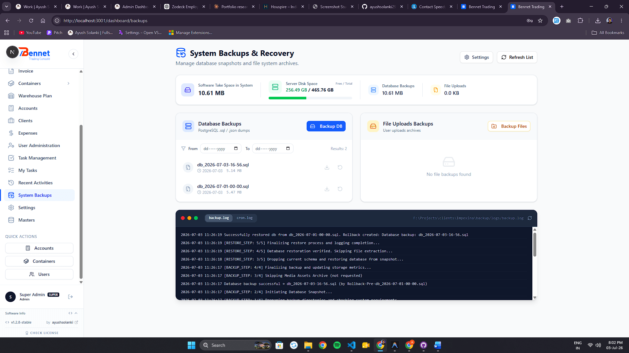Open User Administration page
The height and width of the screenshot is (353, 629).
(x=39, y=145)
